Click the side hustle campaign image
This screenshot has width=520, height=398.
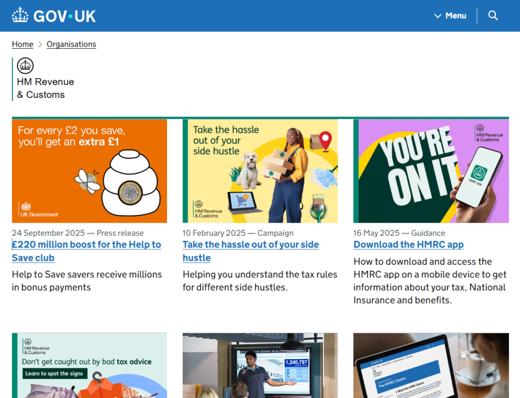click(260, 171)
